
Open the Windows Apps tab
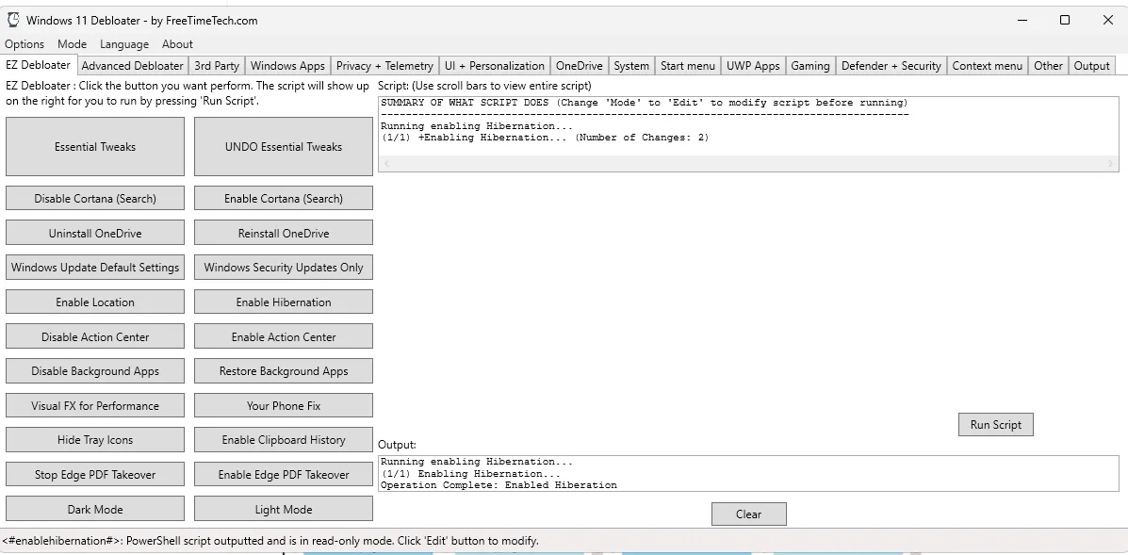[287, 65]
